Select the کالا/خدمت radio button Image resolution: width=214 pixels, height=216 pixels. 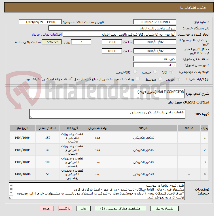click(x=135, y=72)
